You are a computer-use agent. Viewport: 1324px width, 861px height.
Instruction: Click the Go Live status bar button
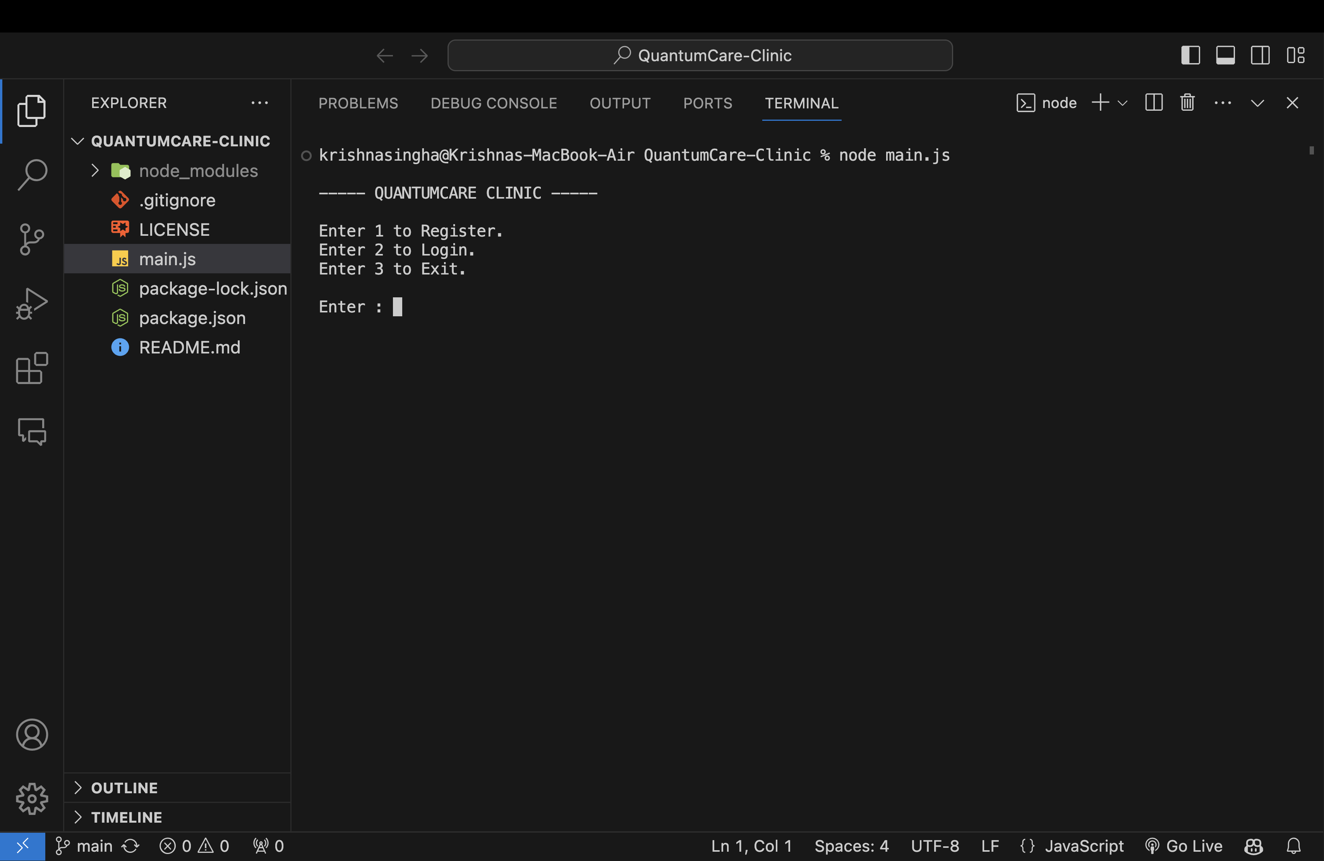(1184, 846)
